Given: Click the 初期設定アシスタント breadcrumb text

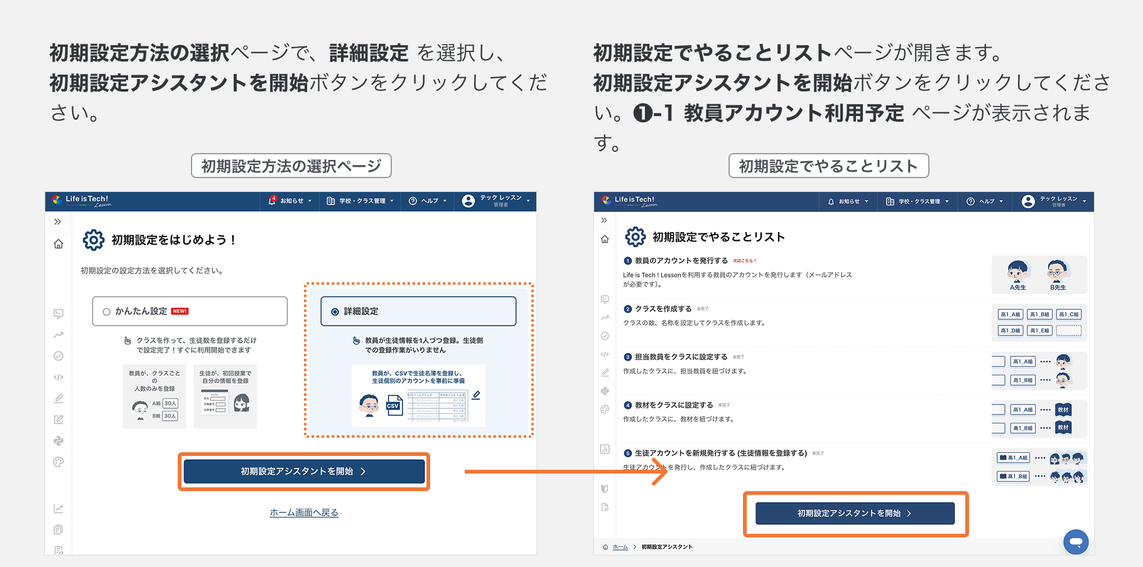Looking at the screenshot, I should (667, 547).
